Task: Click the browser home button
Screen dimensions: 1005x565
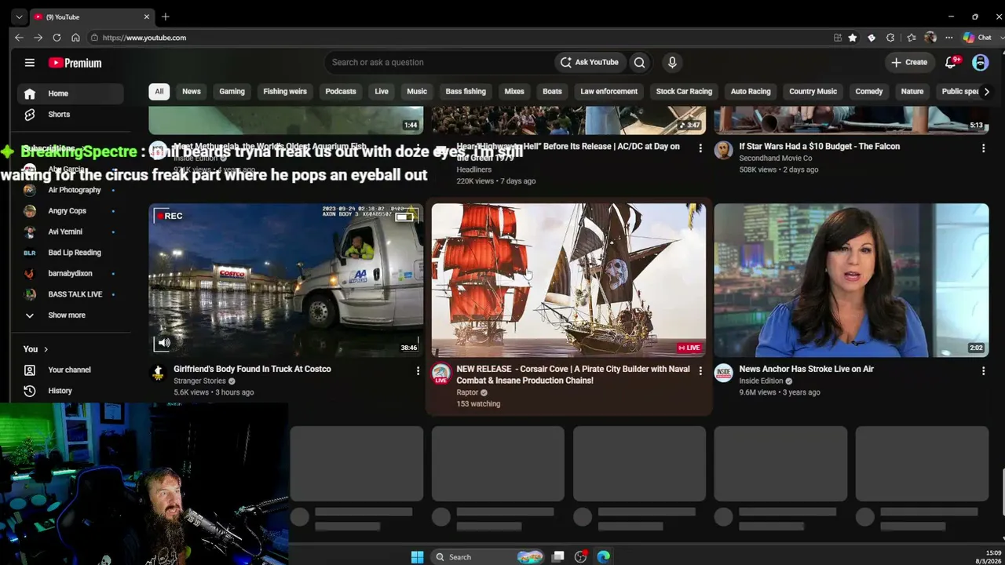Action: tap(75, 38)
